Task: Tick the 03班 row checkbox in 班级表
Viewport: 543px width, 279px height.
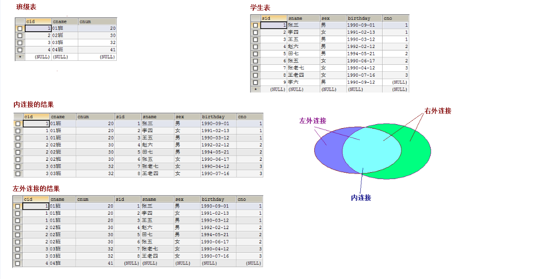Action: (20, 43)
